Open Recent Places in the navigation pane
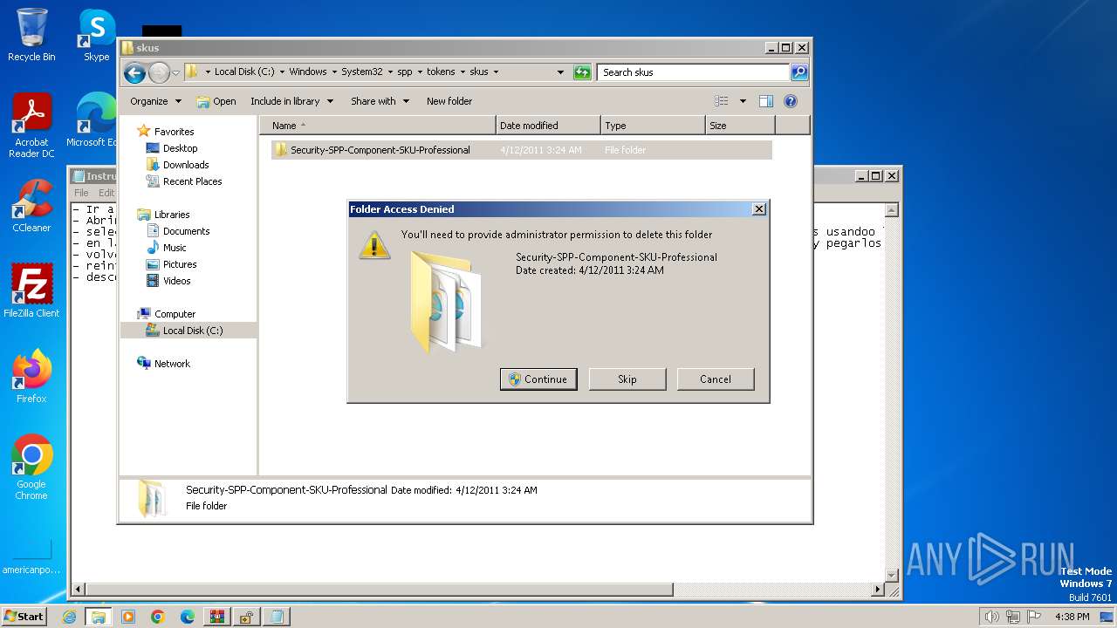1117x628 pixels. [192, 181]
